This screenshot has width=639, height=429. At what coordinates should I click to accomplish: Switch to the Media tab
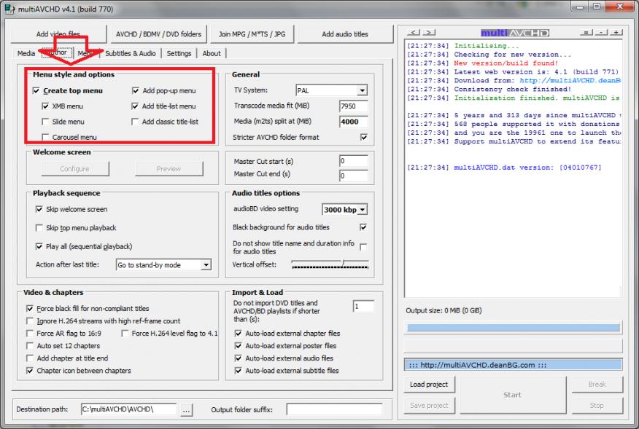click(x=26, y=53)
